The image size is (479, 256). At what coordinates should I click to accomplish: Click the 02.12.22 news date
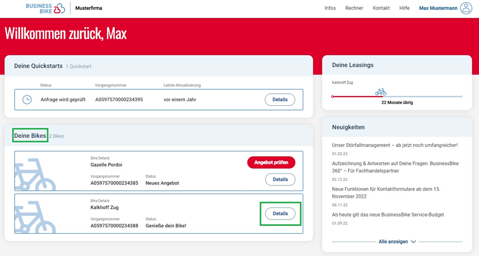click(x=340, y=179)
